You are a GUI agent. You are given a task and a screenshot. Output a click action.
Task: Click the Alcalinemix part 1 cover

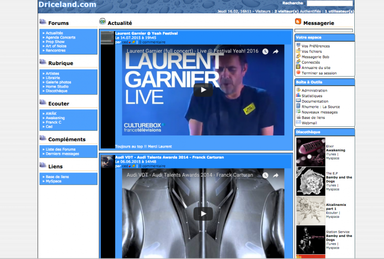(311, 211)
